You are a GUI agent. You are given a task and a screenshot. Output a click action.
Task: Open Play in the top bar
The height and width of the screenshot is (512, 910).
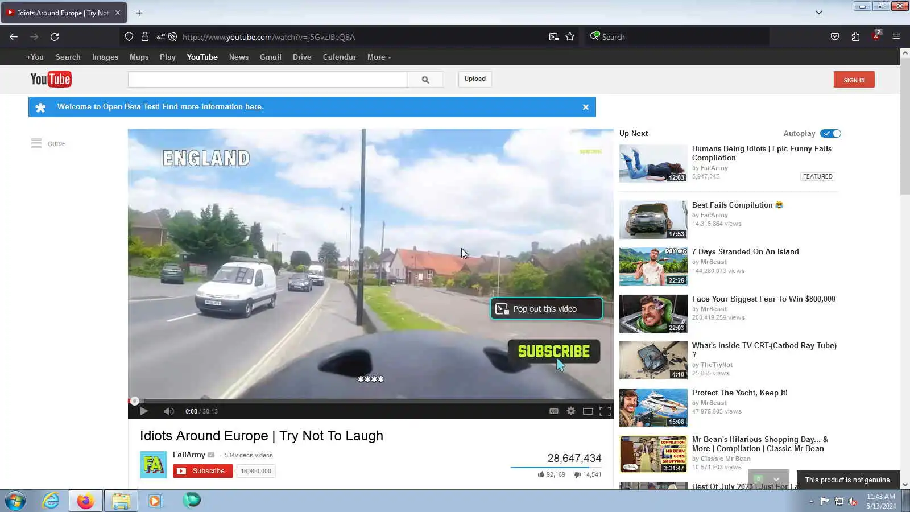(168, 57)
